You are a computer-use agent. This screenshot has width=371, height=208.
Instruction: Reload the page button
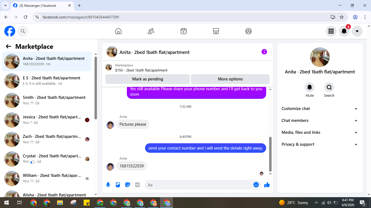pyautogui.click(x=26, y=17)
